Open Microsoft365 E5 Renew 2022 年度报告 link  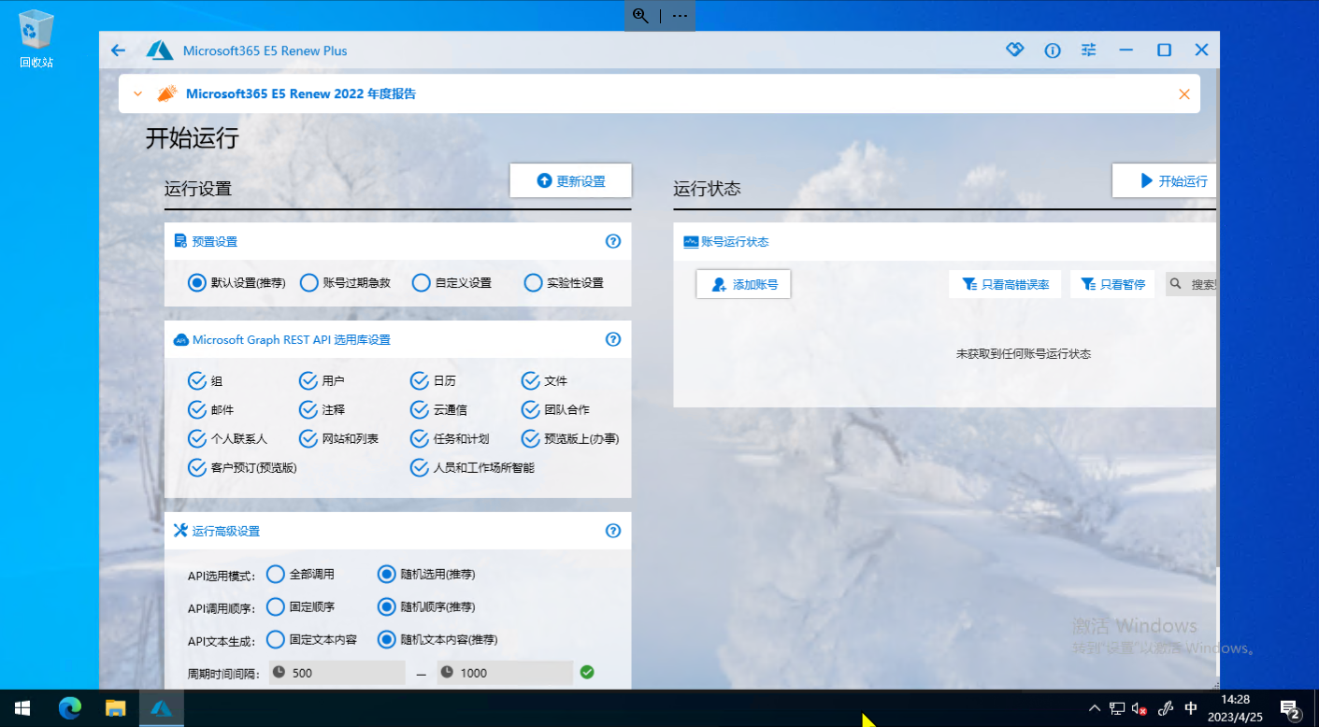(301, 93)
